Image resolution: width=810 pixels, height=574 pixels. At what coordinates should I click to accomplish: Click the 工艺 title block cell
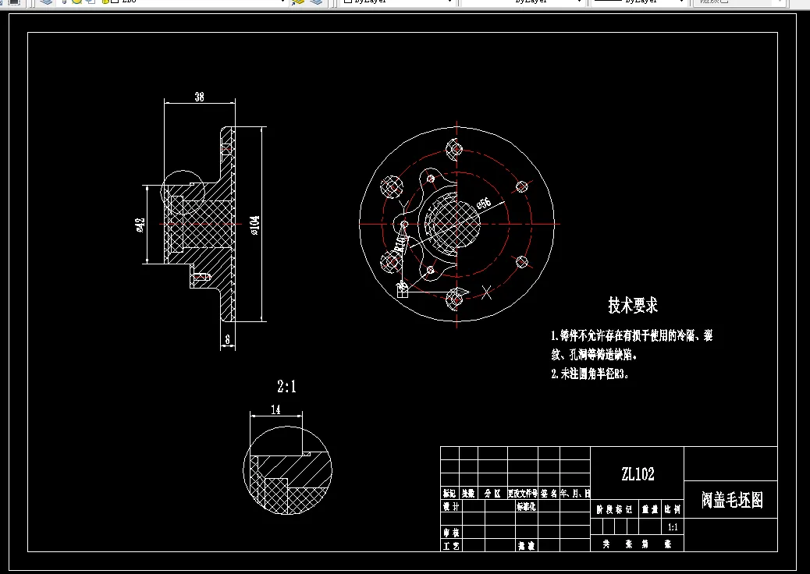click(x=450, y=546)
